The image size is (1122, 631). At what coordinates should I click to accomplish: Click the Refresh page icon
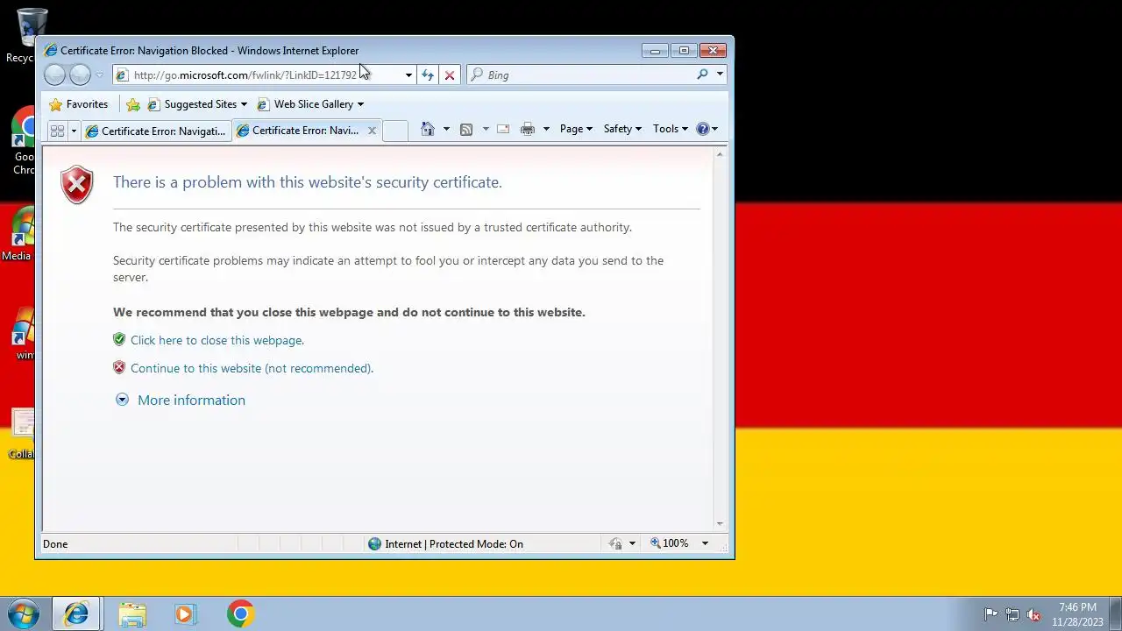pyautogui.click(x=427, y=75)
